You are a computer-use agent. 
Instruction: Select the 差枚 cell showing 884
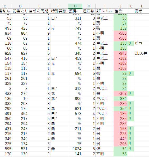point(120,99)
